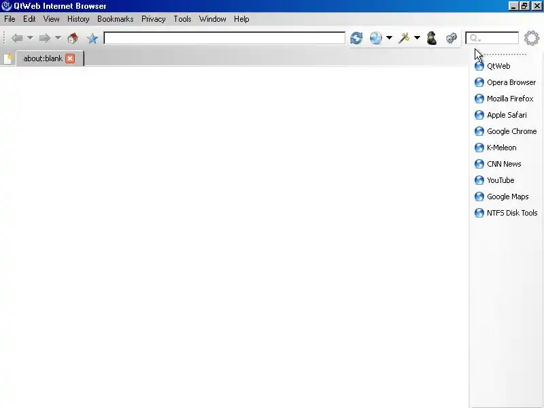Click the address bar field
Screen dimensions: 544x408
(224, 38)
